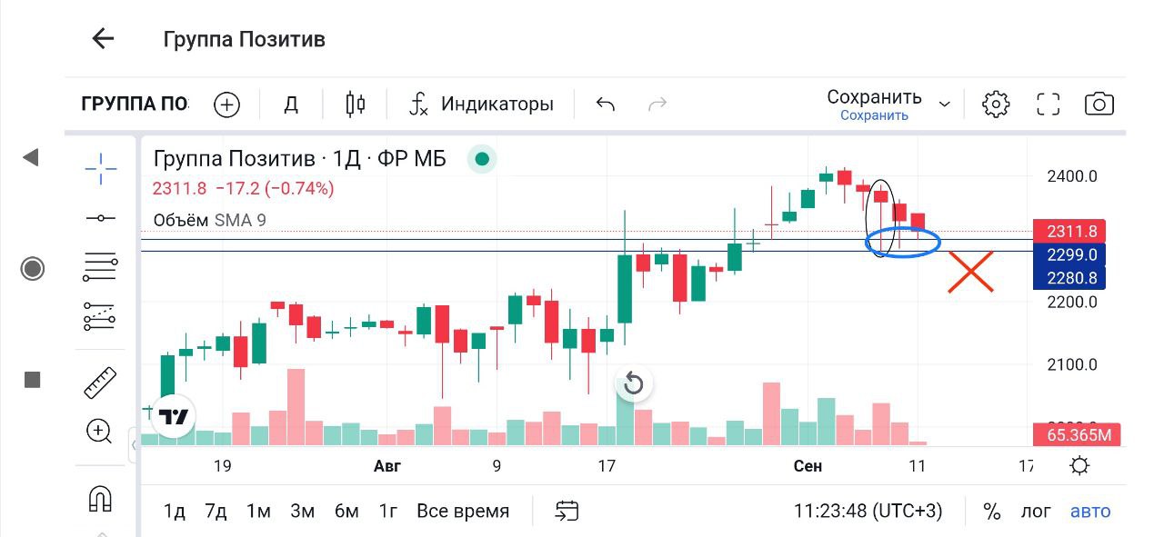Enter fullscreen chart mode
The width and height of the screenshot is (1164, 537).
pos(1049,104)
